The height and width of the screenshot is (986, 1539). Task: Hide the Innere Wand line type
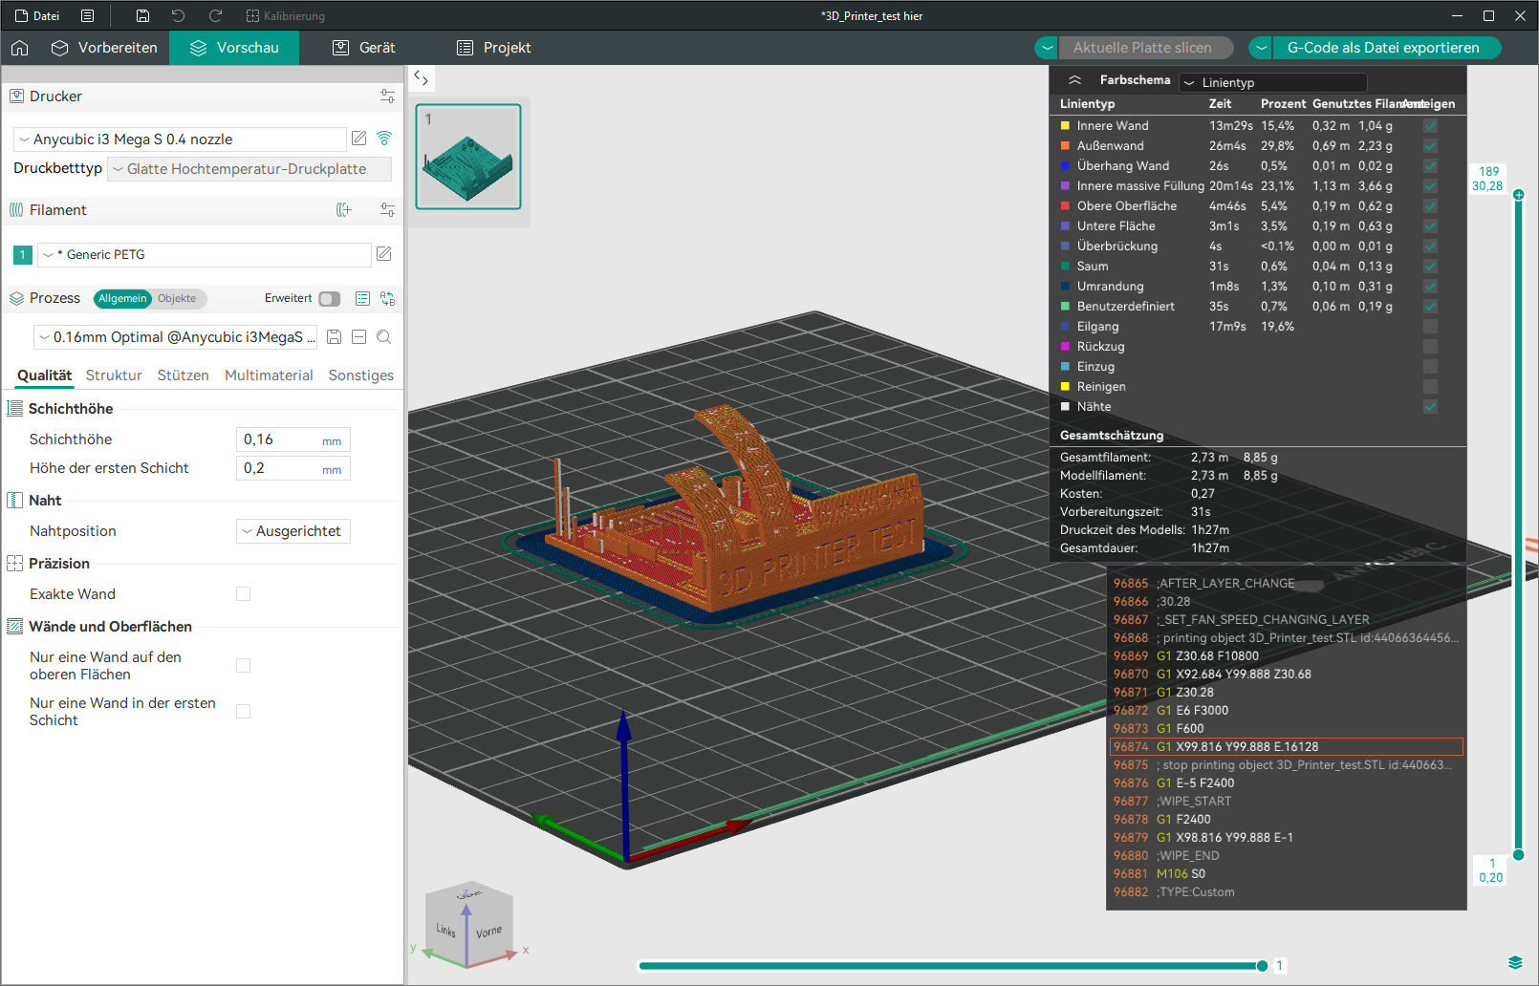(1430, 126)
